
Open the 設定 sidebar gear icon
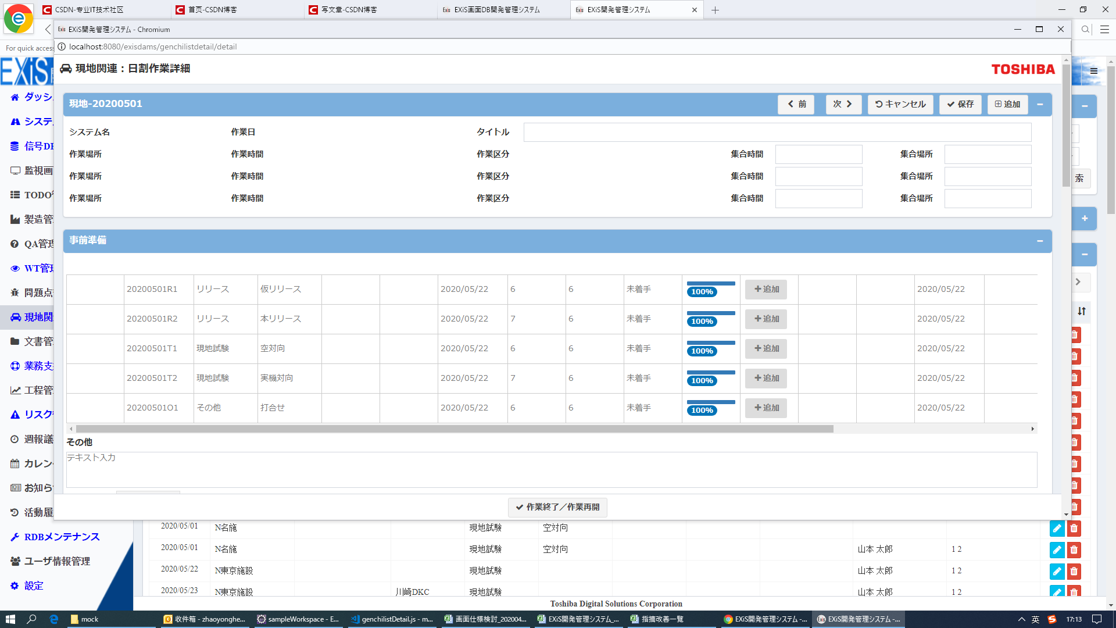(x=15, y=586)
